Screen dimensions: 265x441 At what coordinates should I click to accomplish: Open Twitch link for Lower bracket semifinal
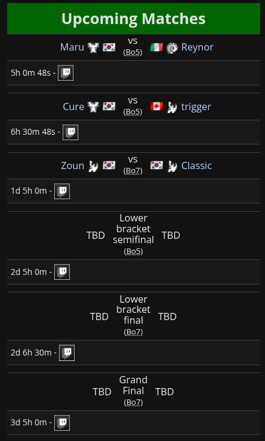[x=62, y=272]
